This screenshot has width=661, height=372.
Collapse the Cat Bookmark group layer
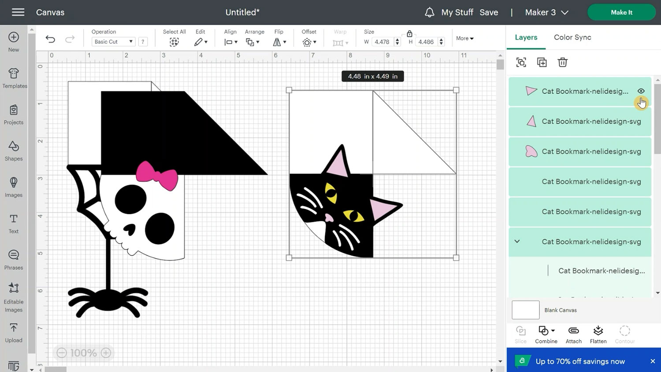[x=517, y=241]
